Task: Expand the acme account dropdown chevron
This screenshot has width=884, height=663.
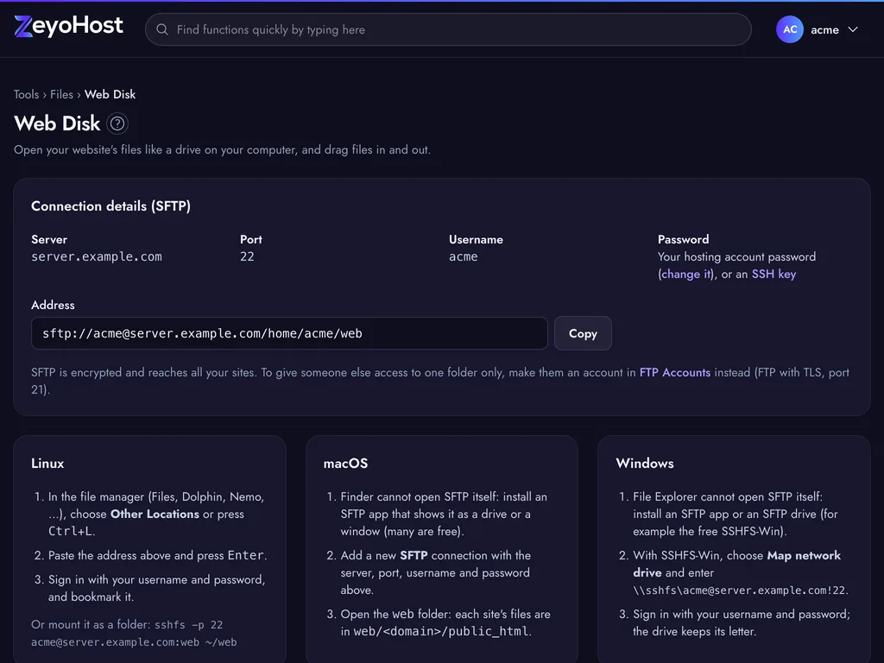Action: tap(853, 29)
